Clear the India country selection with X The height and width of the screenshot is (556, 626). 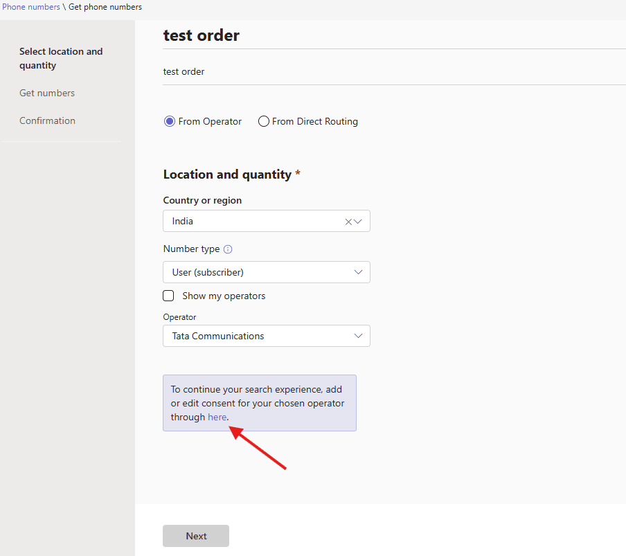[x=348, y=222]
